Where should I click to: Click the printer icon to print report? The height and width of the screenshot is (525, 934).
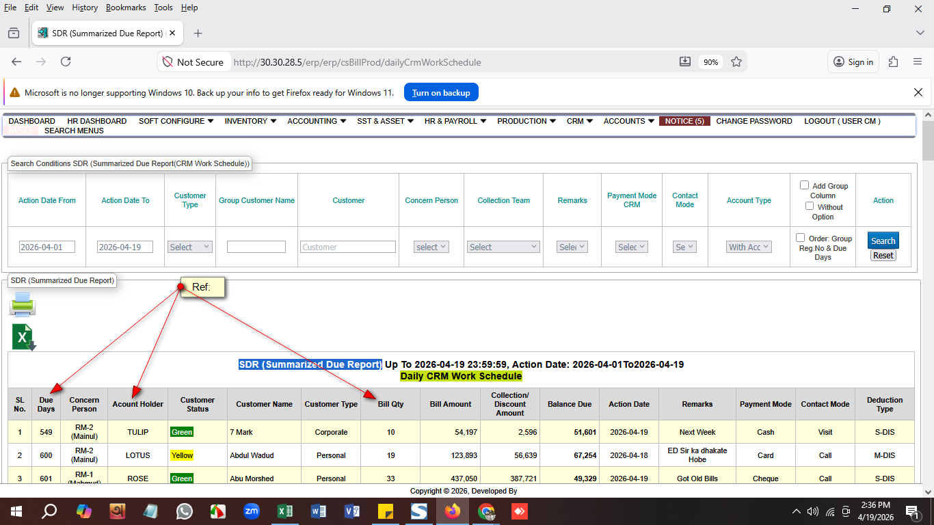[23, 304]
